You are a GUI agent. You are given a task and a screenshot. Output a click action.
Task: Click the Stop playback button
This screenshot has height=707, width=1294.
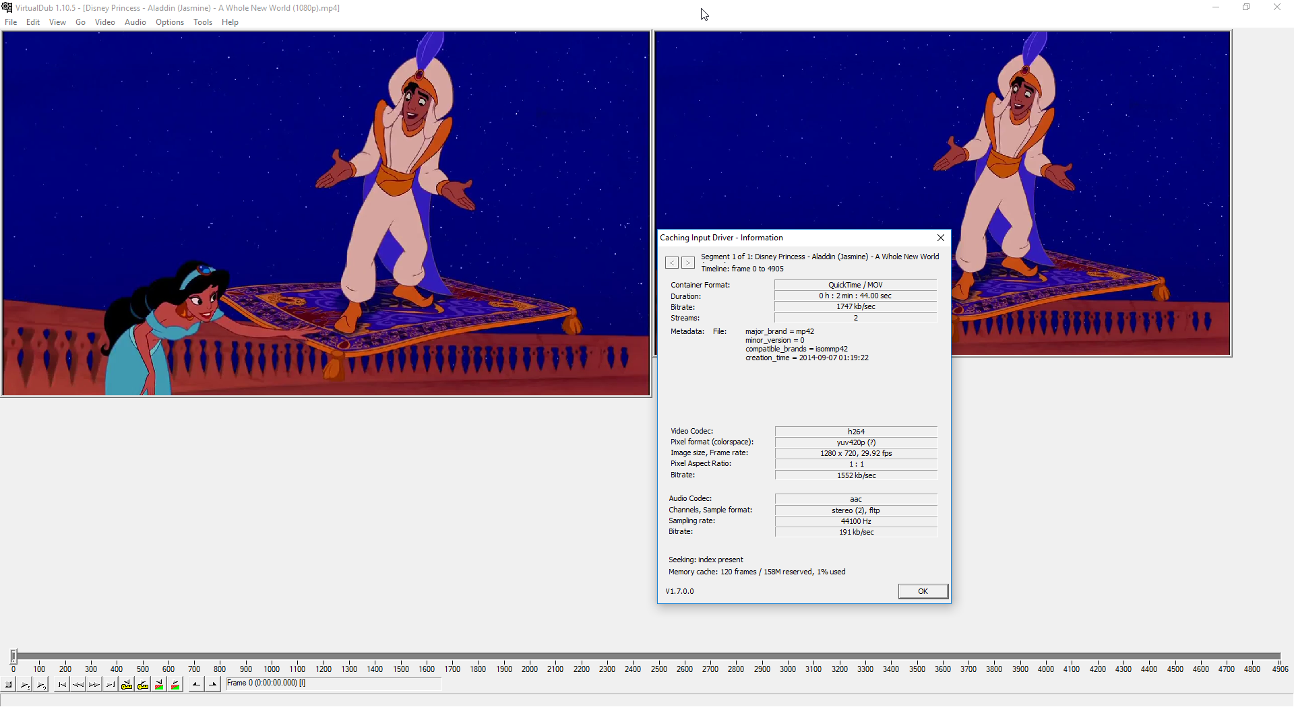[x=9, y=685]
